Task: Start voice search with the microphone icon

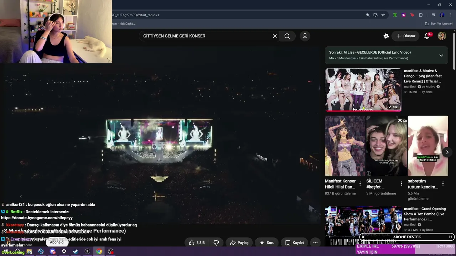Action: click(x=305, y=36)
